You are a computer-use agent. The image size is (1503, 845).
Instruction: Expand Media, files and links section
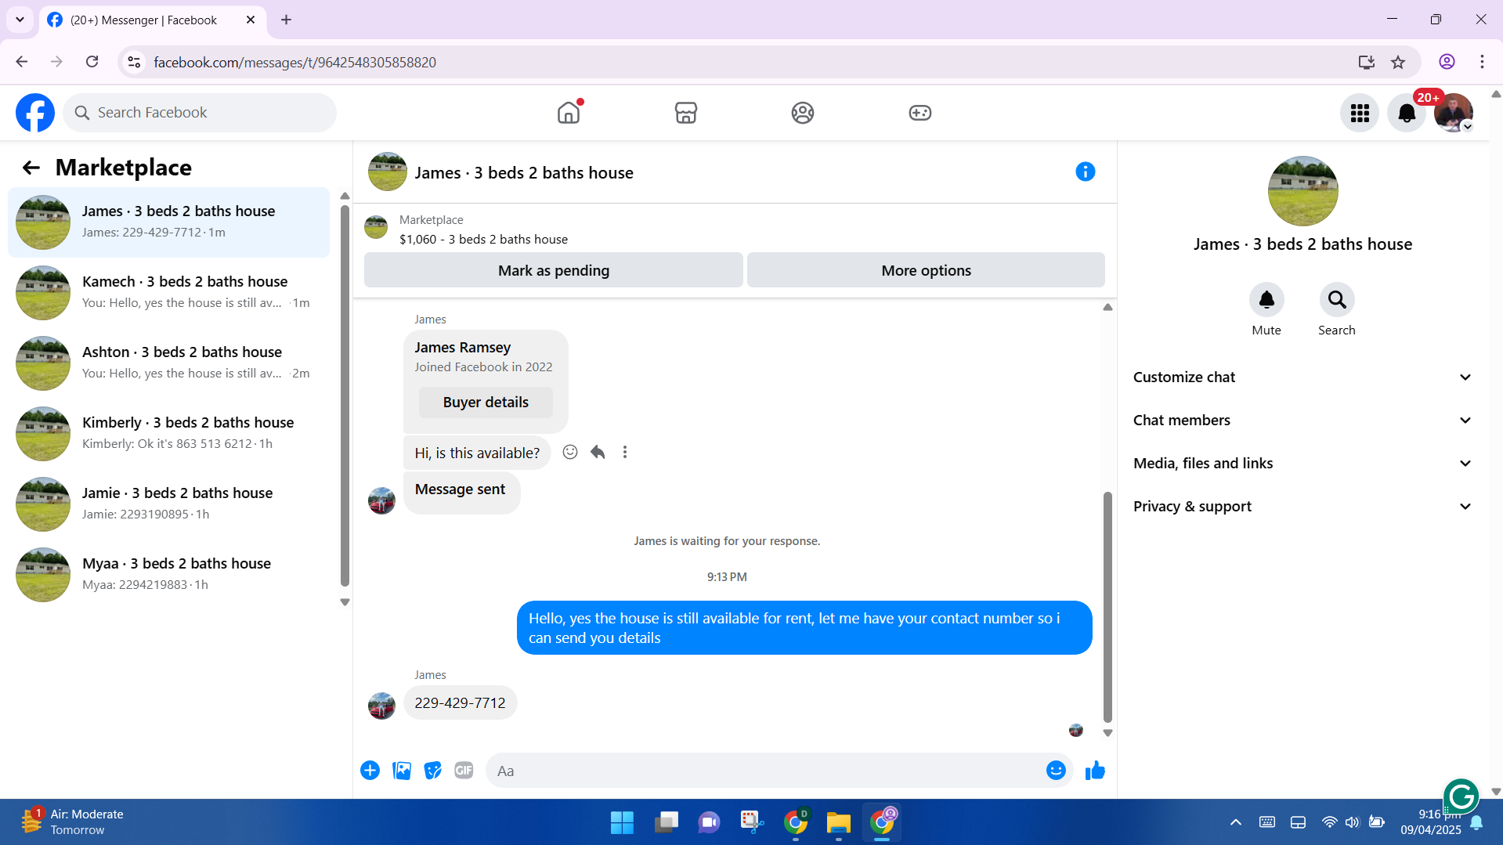click(x=1302, y=464)
